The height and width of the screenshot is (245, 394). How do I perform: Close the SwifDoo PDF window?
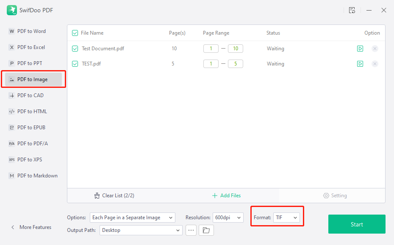click(384, 10)
